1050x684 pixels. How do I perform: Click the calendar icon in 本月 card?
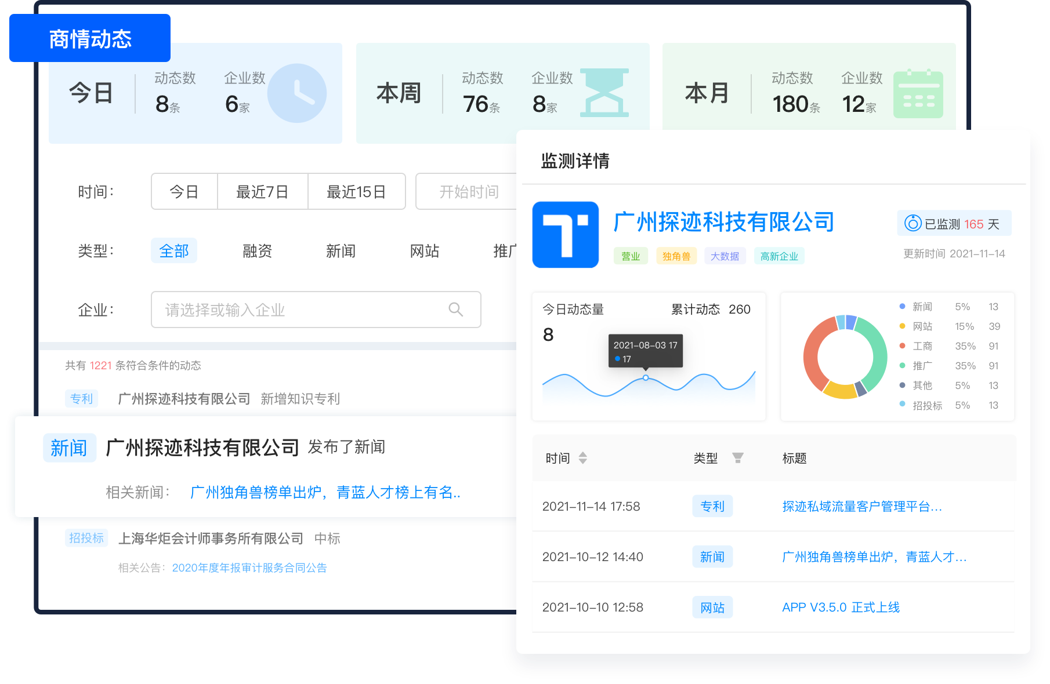click(x=918, y=94)
